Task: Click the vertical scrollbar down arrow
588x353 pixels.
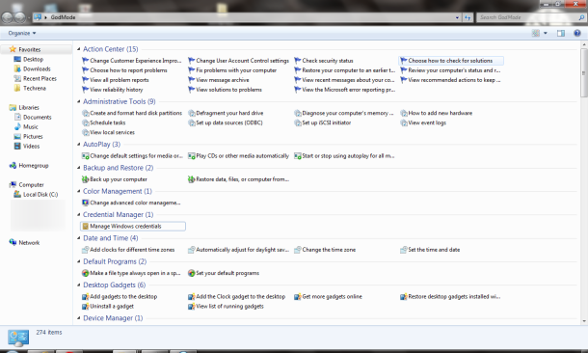Action: 584,321
